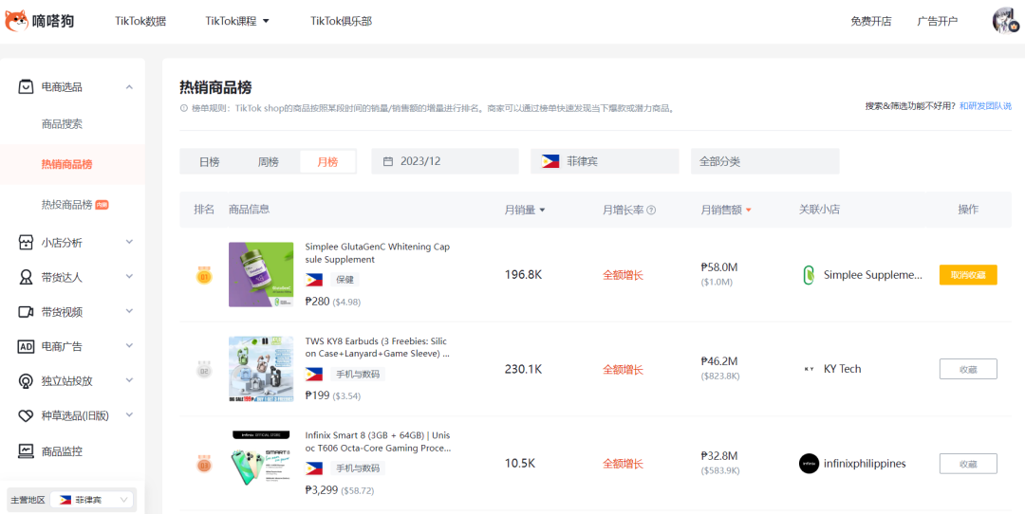Click 取消收藏 for Simplee GlutaGenC product
The image size is (1025, 514).
(968, 275)
